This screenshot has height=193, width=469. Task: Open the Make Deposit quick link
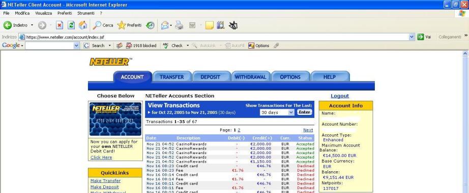click(105, 187)
